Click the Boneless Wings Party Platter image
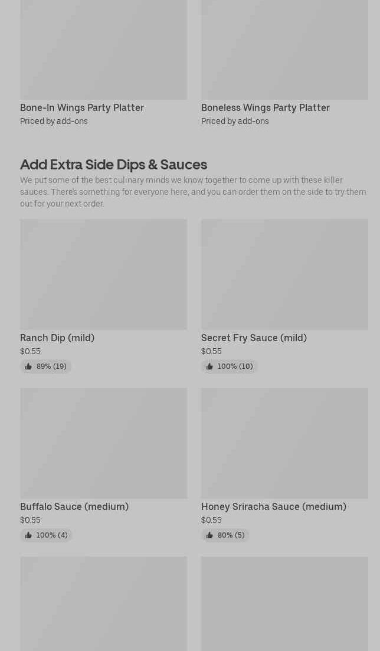380x651 pixels. [284, 50]
